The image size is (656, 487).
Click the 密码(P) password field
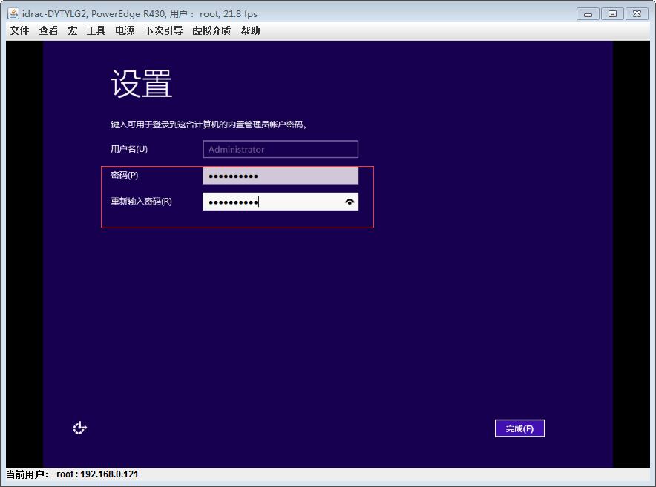[280, 176]
